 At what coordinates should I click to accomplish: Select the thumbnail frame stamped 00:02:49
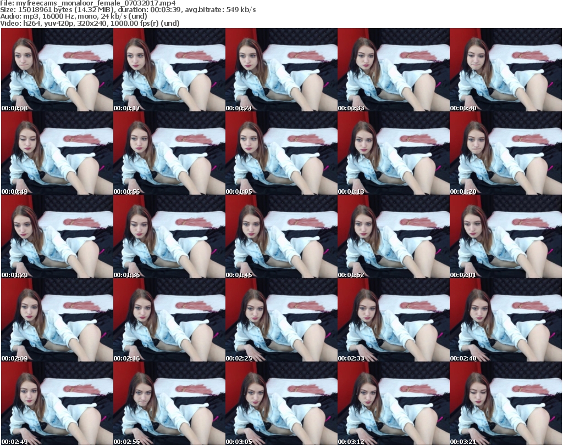click(x=57, y=403)
